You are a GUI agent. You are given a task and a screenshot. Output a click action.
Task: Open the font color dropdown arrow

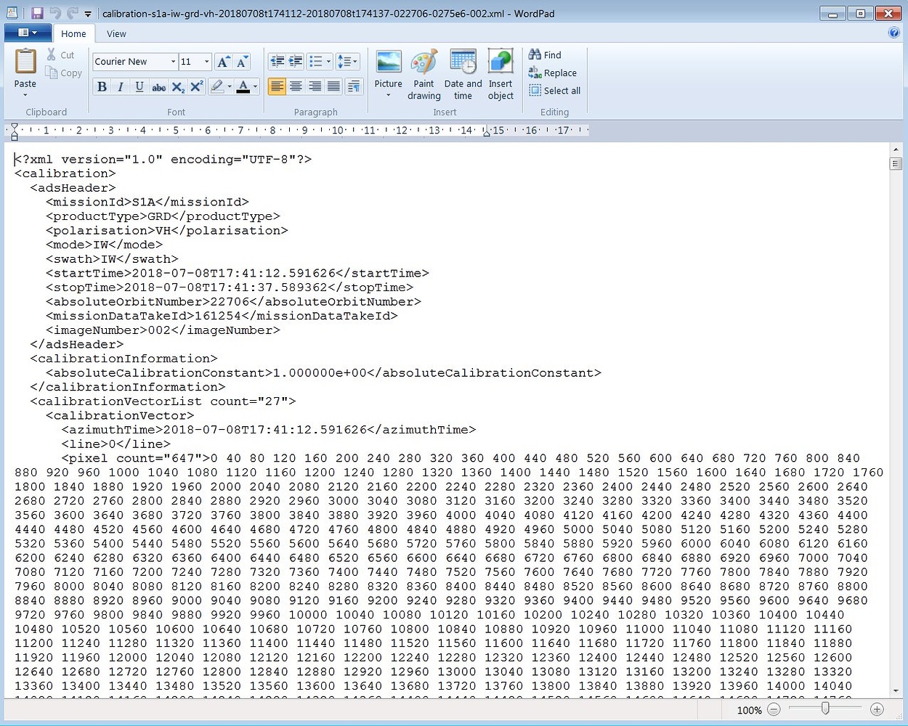tap(255, 87)
